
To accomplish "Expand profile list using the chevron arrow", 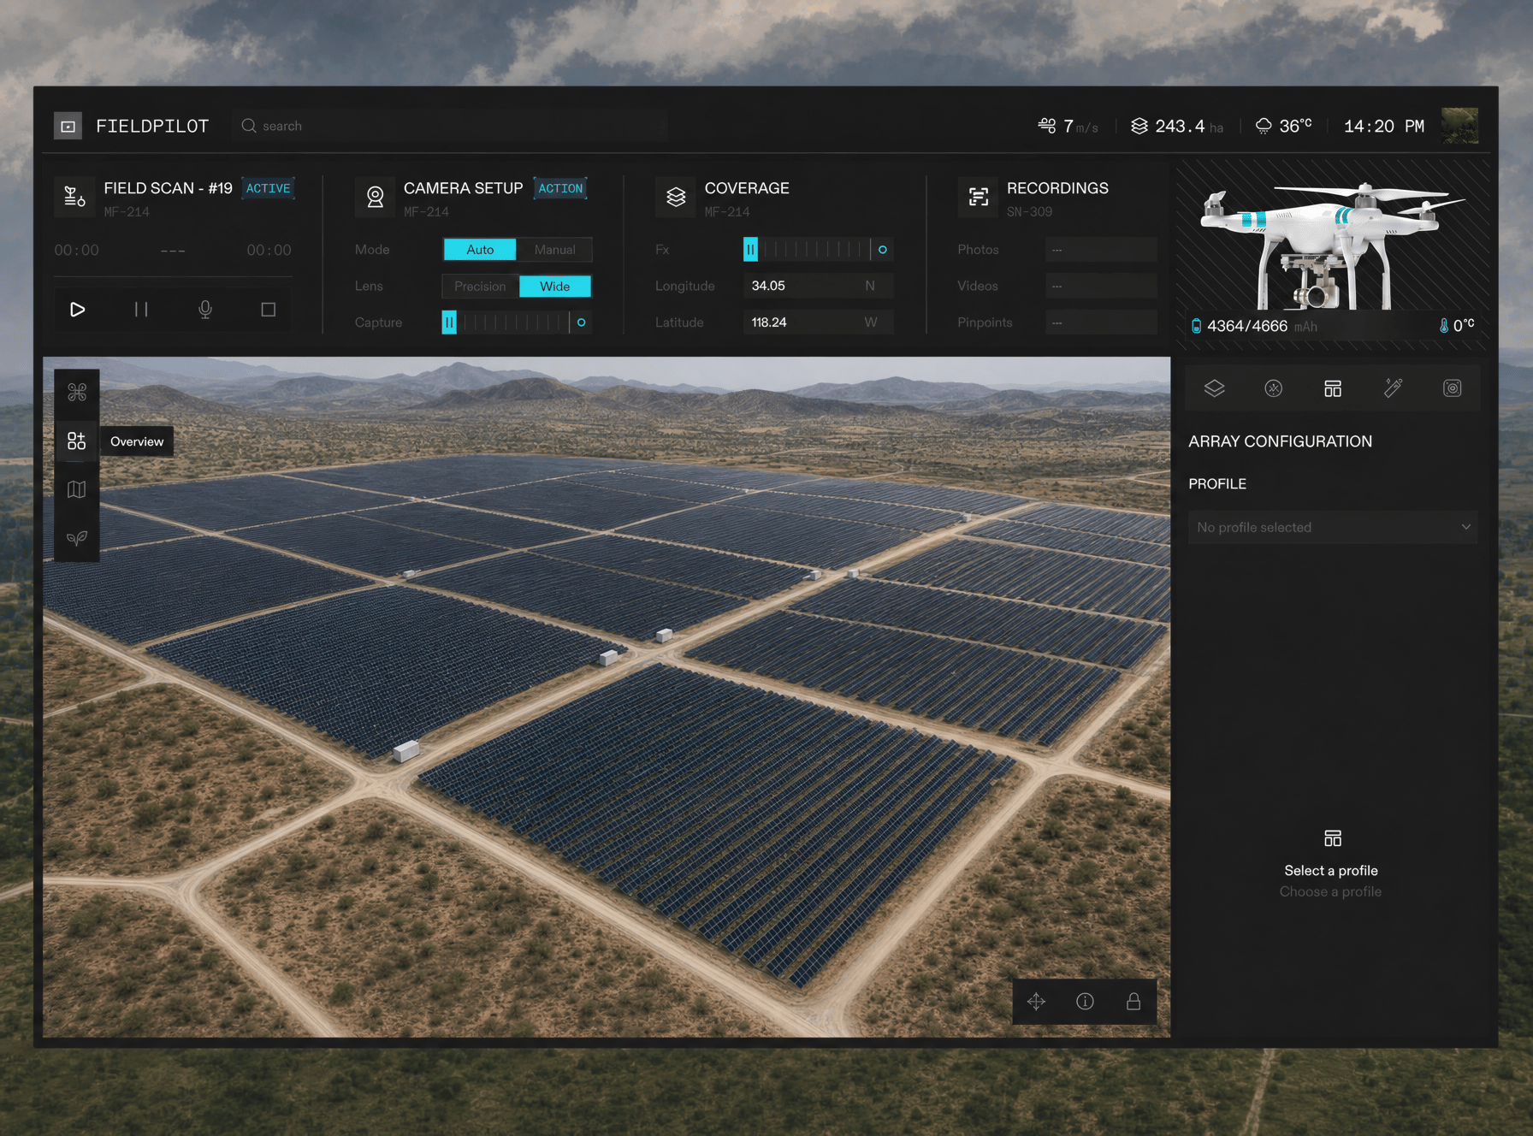I will point(1466,527).
